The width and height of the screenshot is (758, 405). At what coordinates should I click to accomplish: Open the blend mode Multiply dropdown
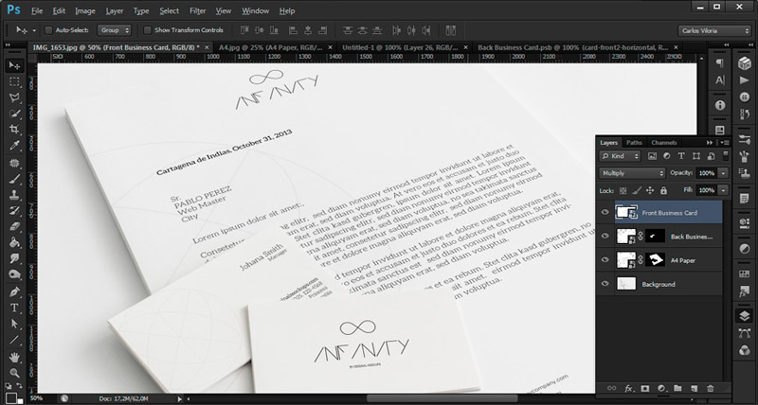tap(632, 173)
